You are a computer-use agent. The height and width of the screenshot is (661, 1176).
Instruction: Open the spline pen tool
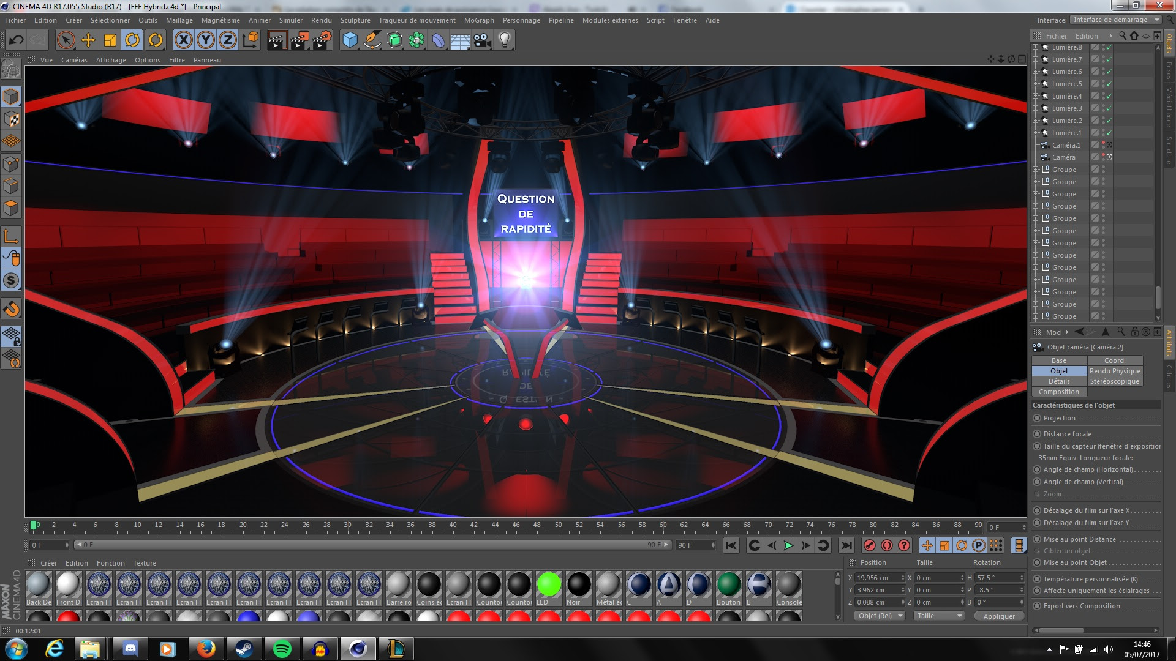[372, 40]
